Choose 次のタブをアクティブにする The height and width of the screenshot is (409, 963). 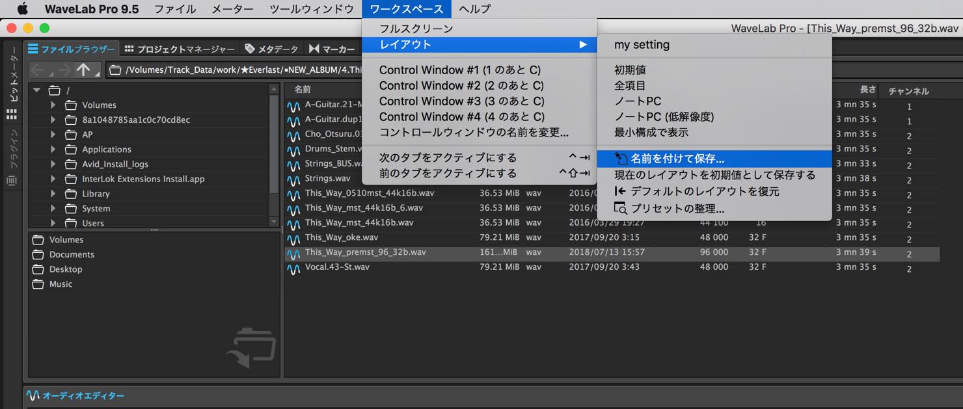480,157
